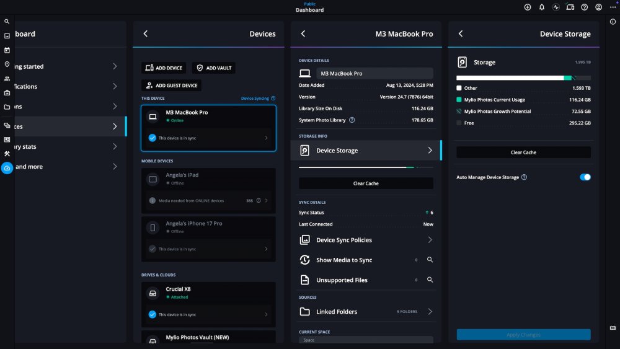Open the activity pulse icon in top bar
Screen dimensions: 620x349
(x=556, y=7)
